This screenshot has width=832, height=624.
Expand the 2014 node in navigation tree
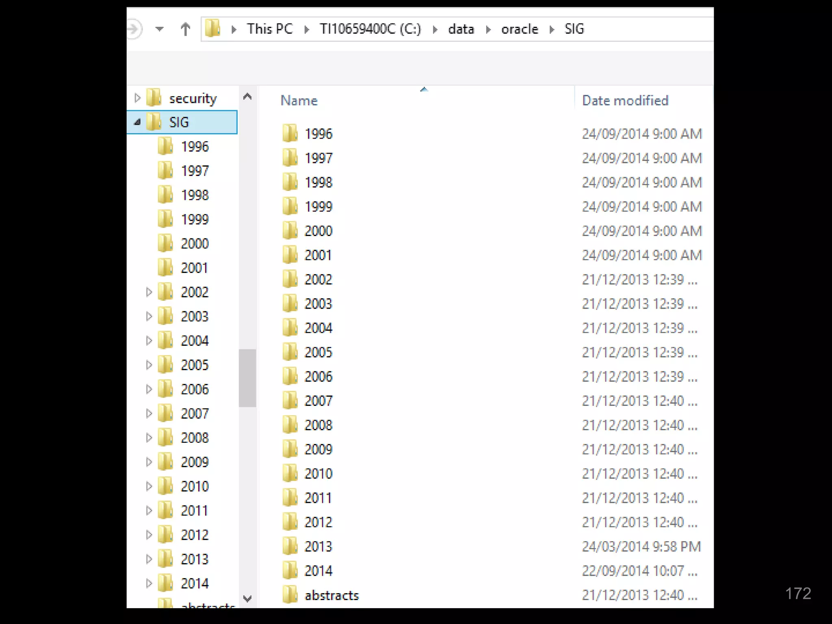pos(149,583)
